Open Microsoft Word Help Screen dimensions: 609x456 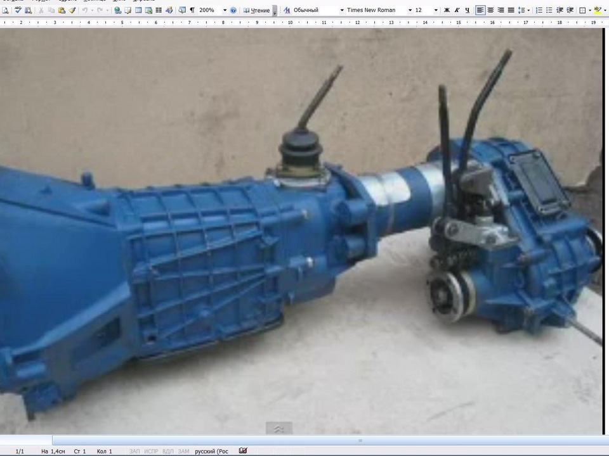(x=233, y=11)
